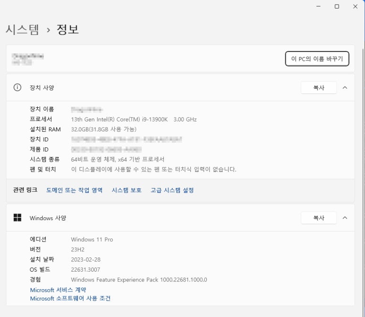Select the 64비트 운영 체제 system type value
This screenshot has width=365, height=317.
pyautogui.click(x=118, y=159)
